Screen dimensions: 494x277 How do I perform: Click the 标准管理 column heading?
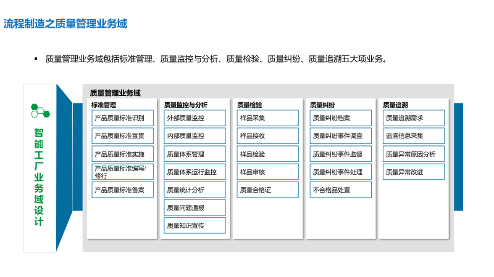(104, 105)
